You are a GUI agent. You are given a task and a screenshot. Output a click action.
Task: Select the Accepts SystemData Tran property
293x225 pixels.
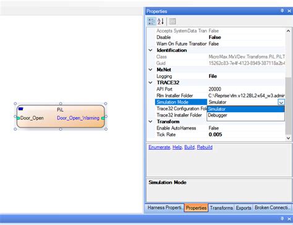[181, 31]
